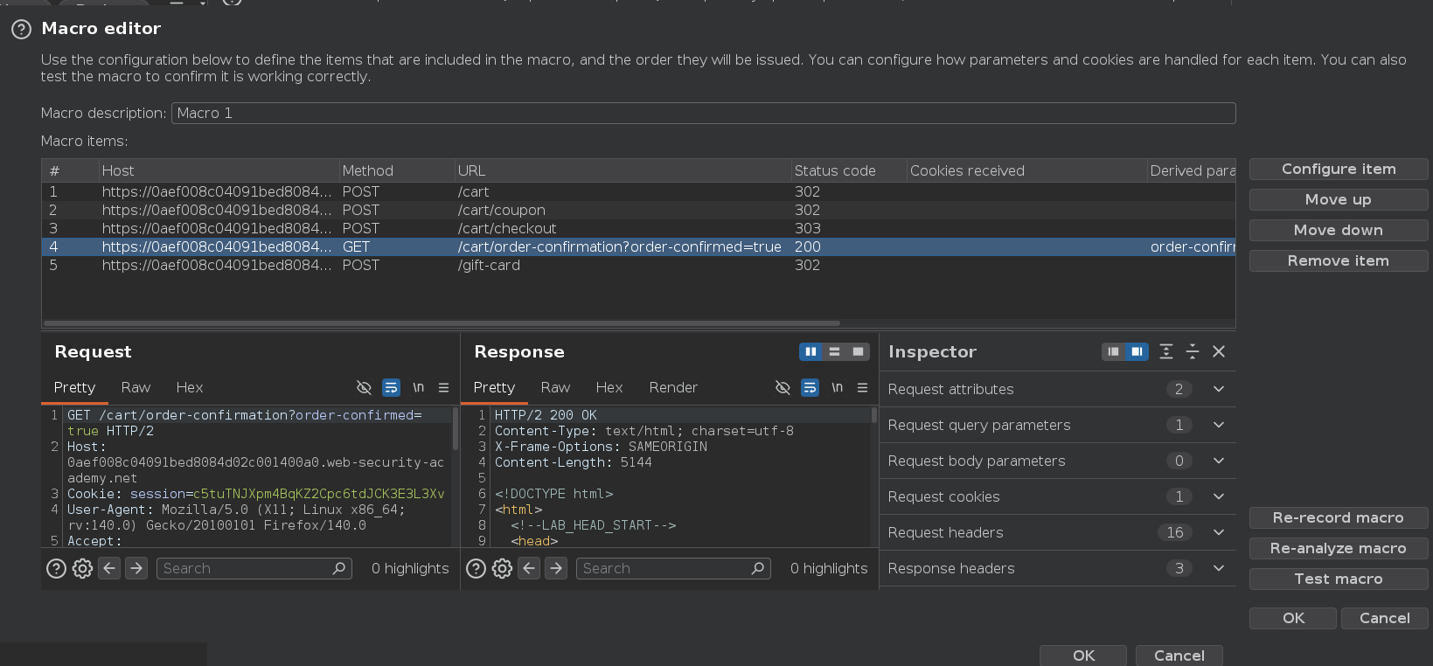Open Request search settings gear
The height and width of the screenshot is (666, 1433).
(x=82, y=569)
